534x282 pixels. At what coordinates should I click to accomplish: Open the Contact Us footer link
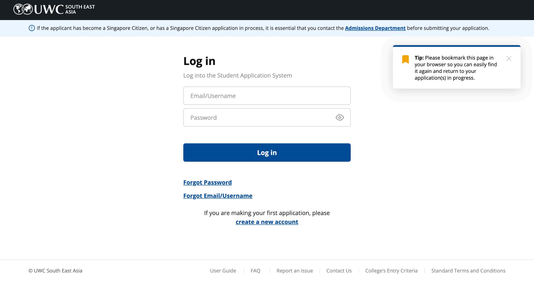339,271
